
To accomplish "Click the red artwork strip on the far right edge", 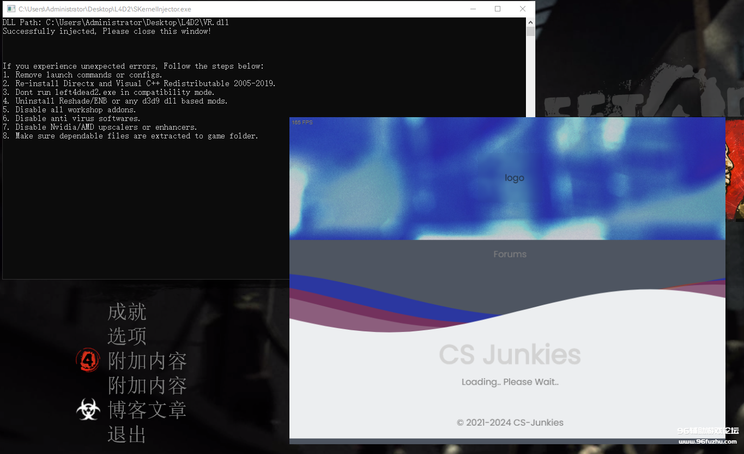I will point(736,164).
